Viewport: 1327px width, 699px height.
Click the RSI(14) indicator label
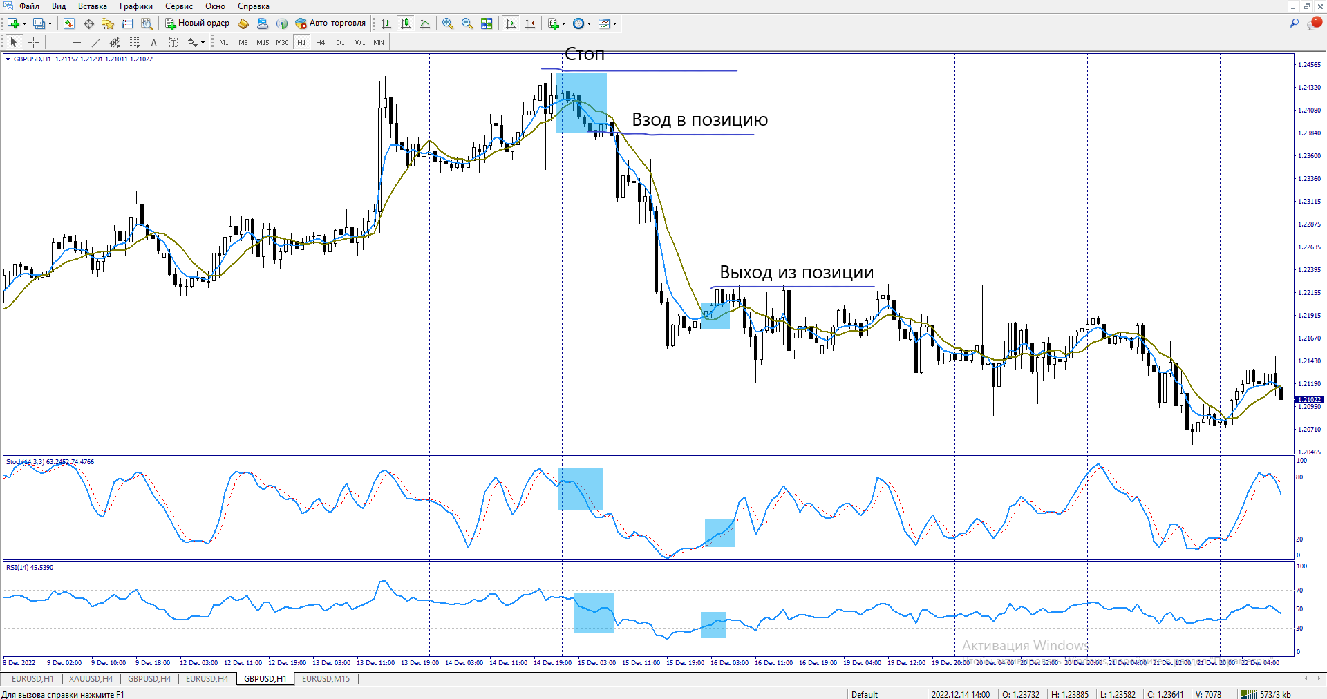[x=30, y=567]
